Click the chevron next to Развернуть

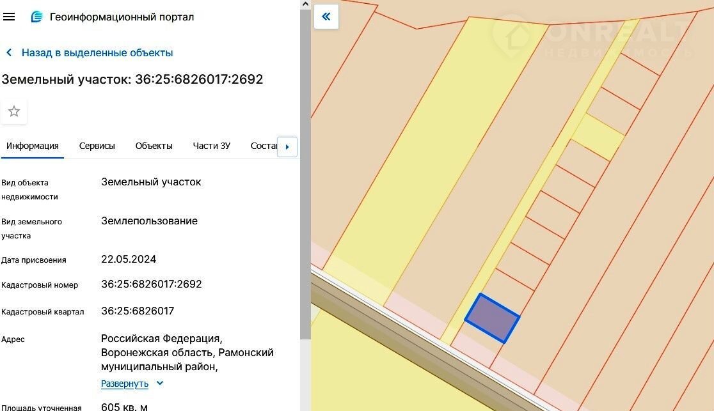[x=160, y=384]
